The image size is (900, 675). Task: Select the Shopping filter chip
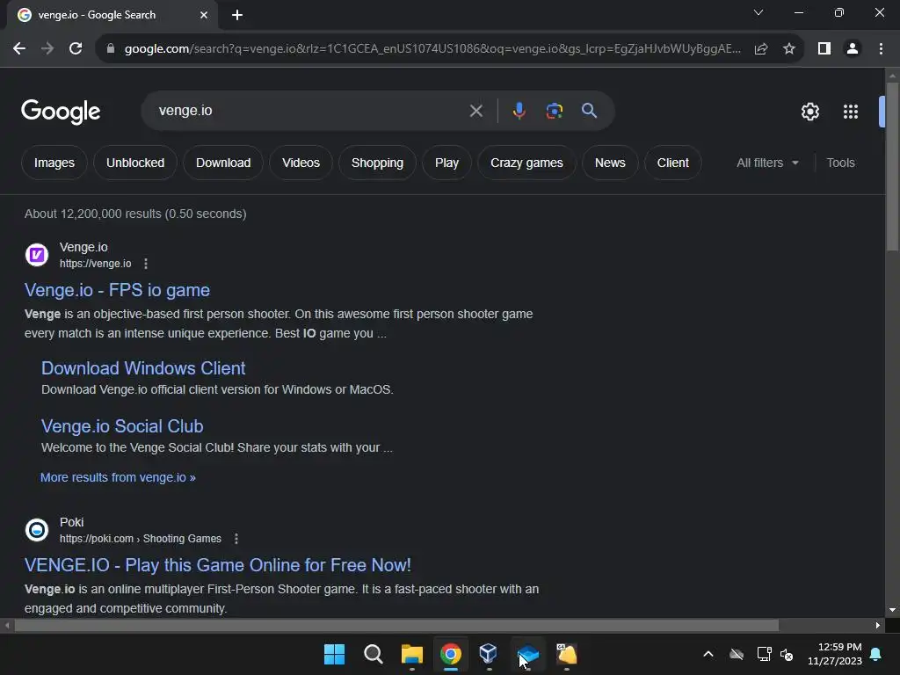(x=377, y=163)
